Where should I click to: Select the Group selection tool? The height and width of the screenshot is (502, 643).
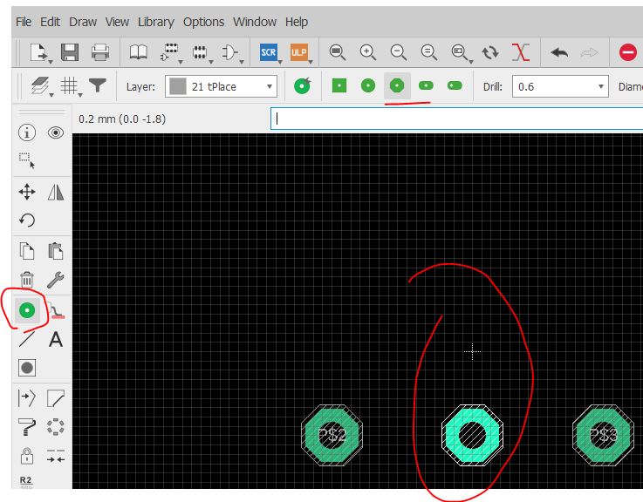click(27, 160)
